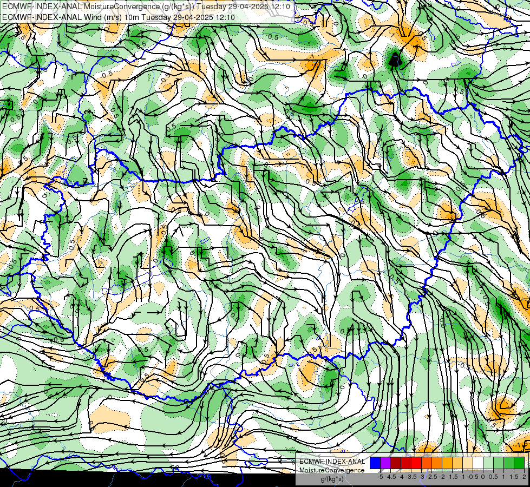Click the legend MoistureConvergence label

[332, 470]
